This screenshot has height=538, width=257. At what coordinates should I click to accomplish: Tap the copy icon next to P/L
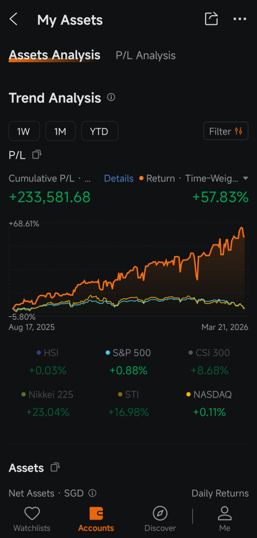tap(37, 154)
